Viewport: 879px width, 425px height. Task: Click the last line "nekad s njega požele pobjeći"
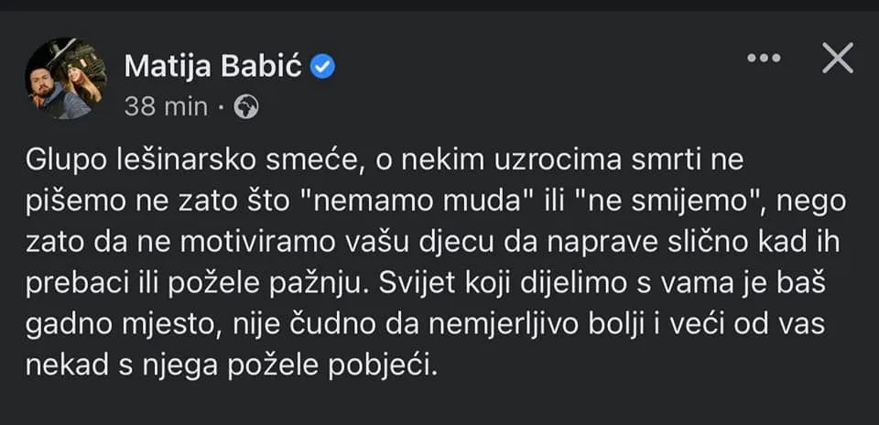pyautogui.click(x=231, y=366)
